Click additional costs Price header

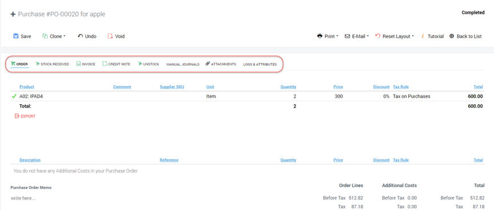click(338, 160)
